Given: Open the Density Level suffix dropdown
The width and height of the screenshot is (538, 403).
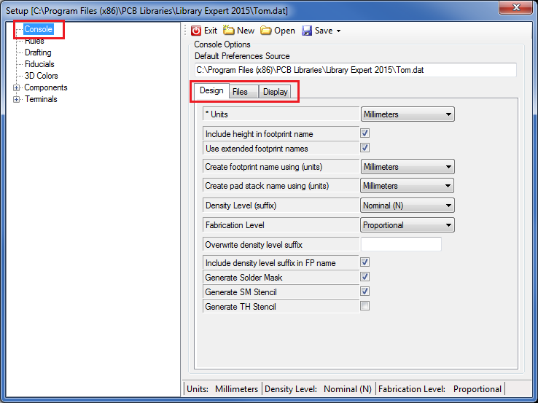Looking at the screenshot, I should pyautogui.click(x=408, y=206).
